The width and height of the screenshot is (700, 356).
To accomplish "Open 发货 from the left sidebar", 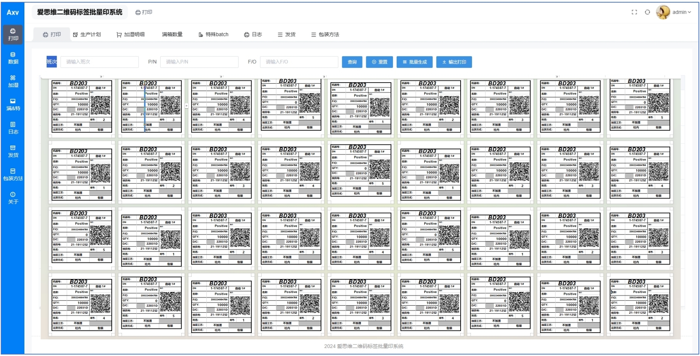I will (x=13, y=151).
